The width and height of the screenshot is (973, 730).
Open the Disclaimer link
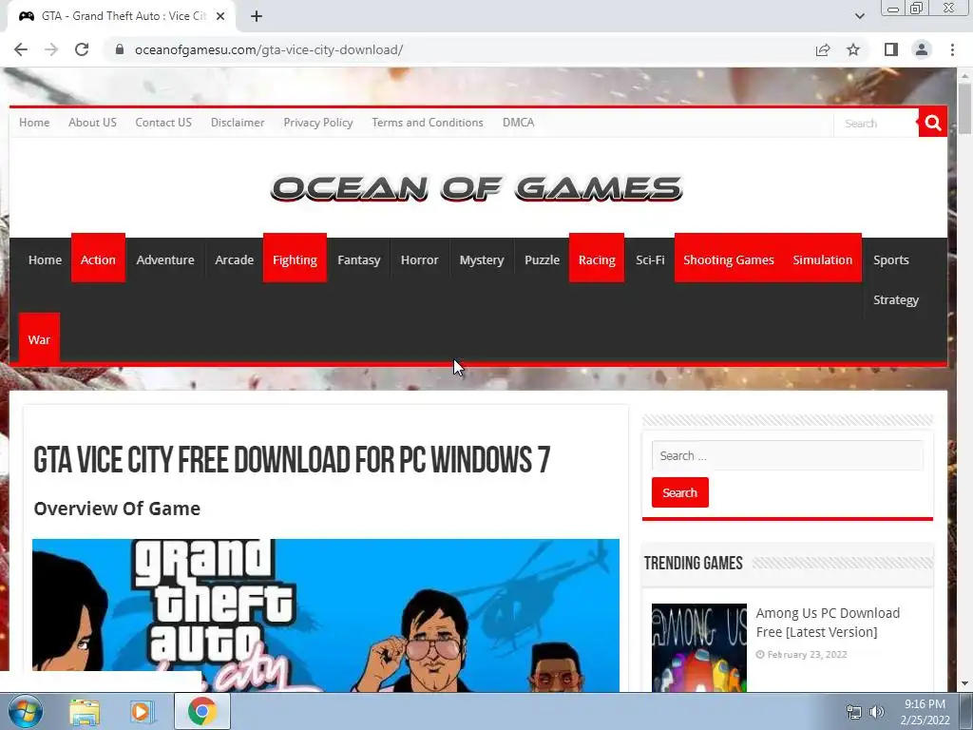click(238, 123)
